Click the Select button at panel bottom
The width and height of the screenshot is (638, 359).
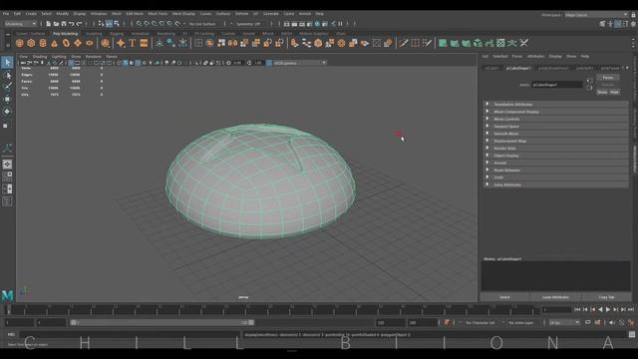pyautogui.click(x=504, y=297)
